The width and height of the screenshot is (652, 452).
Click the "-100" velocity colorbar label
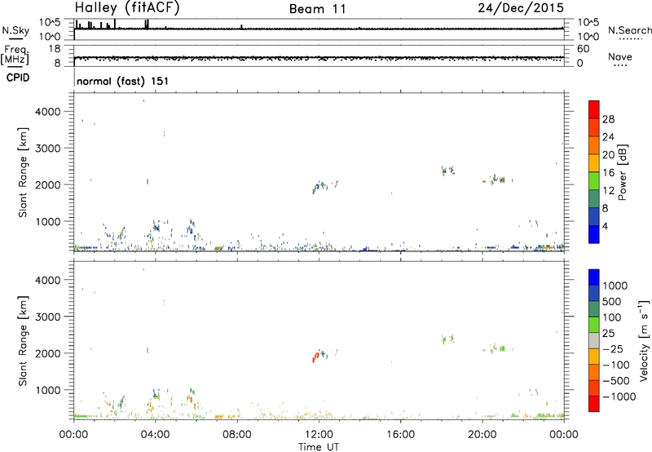[x=616, y=365]
